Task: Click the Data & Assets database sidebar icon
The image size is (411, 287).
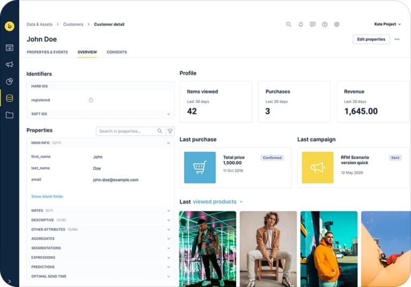Action: (x=9, y=98)
